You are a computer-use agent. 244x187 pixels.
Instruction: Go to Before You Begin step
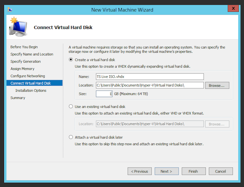point(24,47)
